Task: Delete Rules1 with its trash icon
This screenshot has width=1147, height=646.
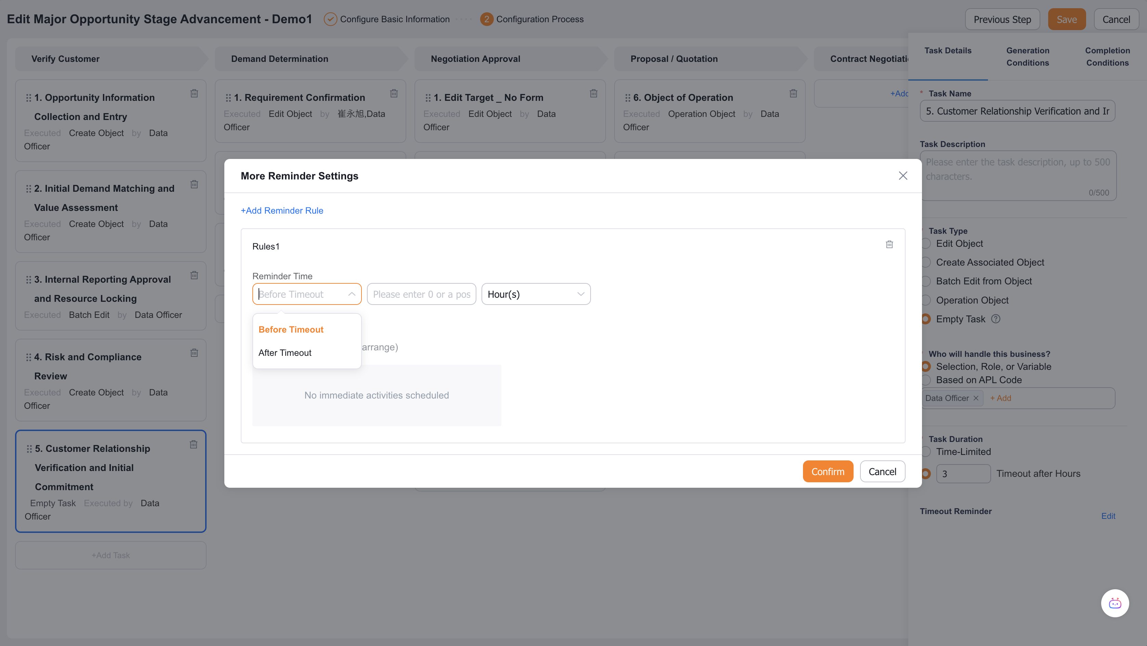Action: click(x=889, y=244)
